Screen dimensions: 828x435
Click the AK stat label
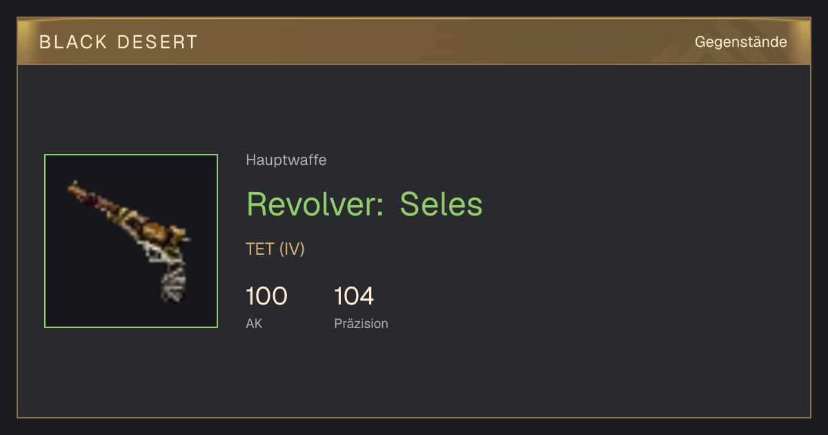pos(254,323)
